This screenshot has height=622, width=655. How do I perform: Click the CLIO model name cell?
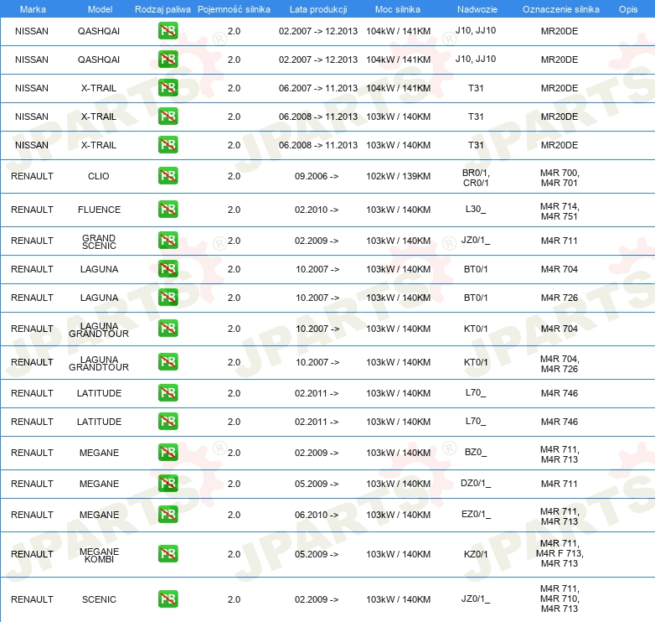pos(99,176)
